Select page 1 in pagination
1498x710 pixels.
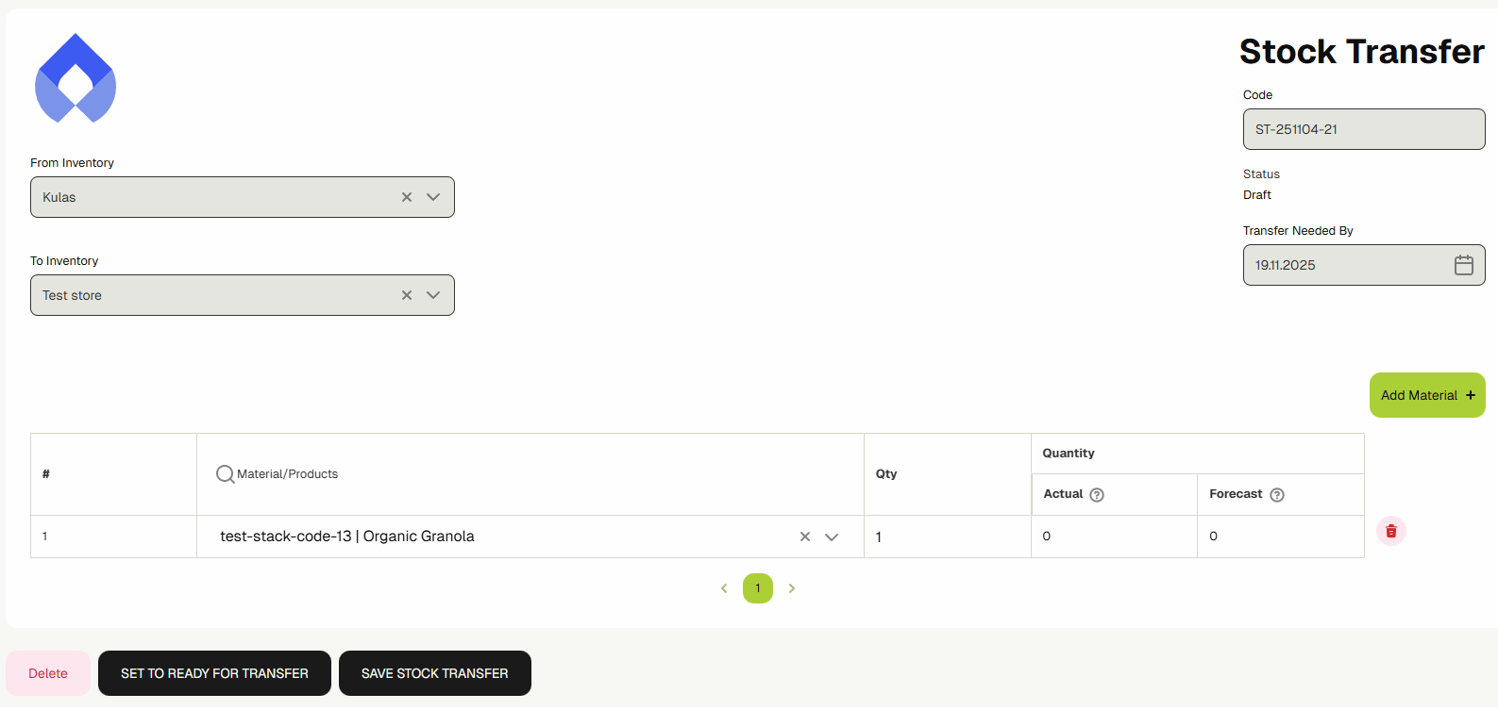pyautogui.click(x=758, y=588)
